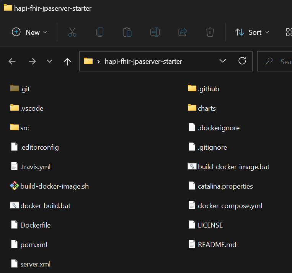Click the folder icon in address bar
This screenshot has height=273, width=292.
pyautogui.click(x=88, y=61)
